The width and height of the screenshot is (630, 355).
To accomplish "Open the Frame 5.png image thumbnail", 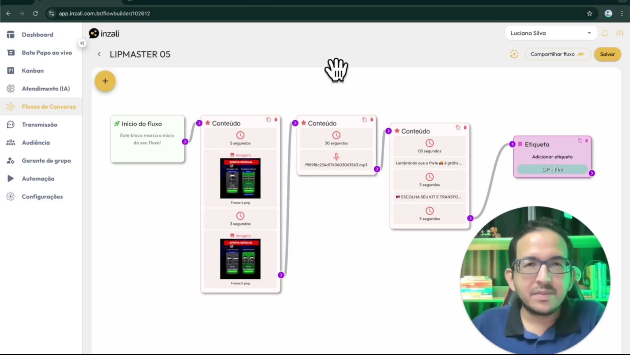I will pos(240,259).
